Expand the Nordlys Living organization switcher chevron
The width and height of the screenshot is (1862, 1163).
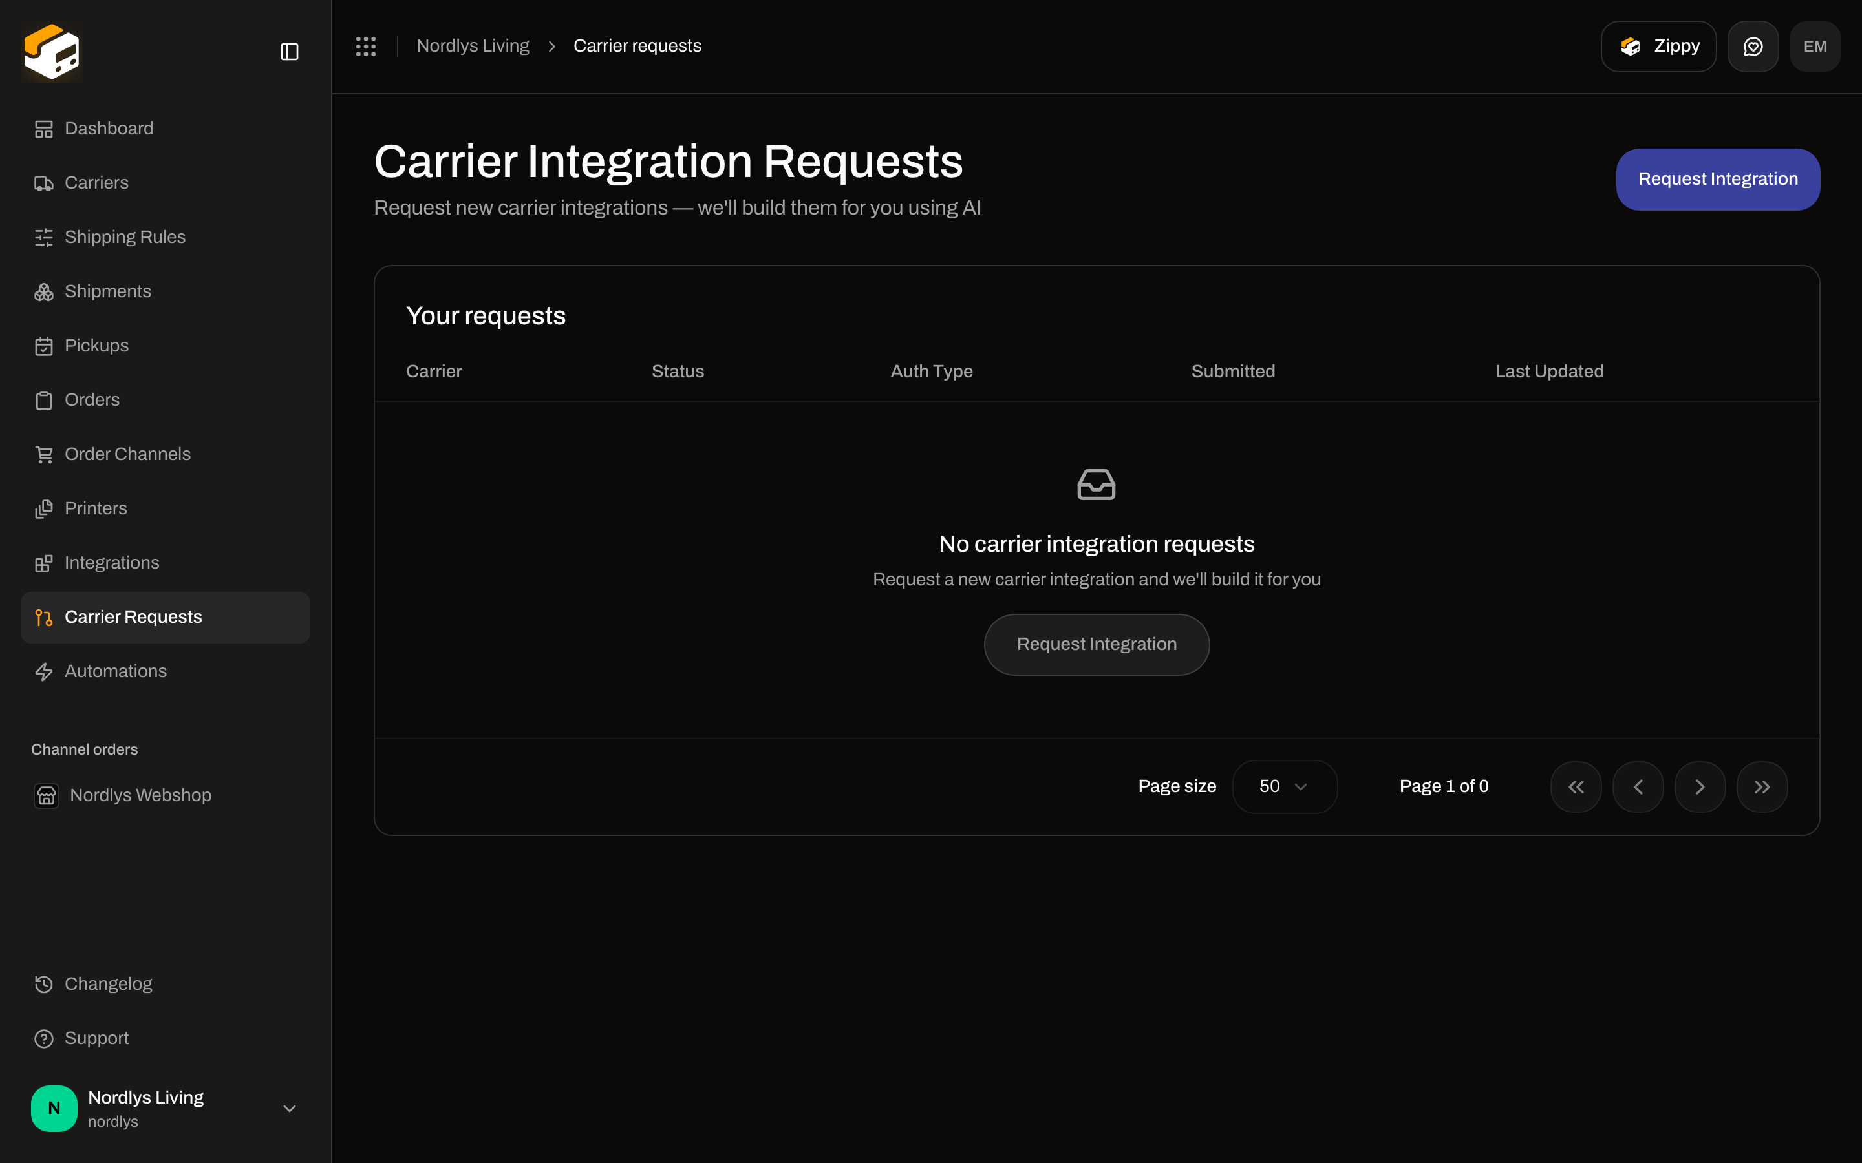[x=289, y=1108]
